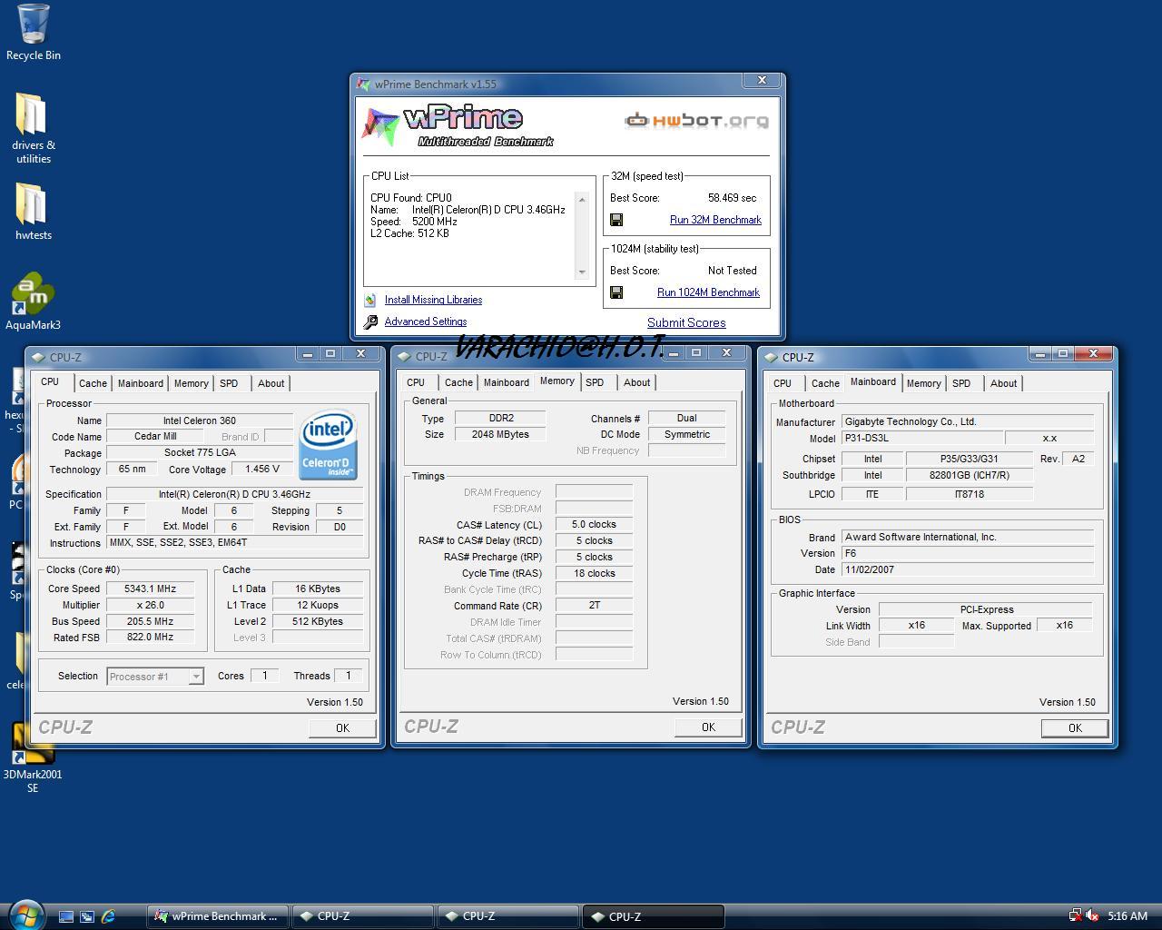Screen dimensions: 1162x930
Task: Switch to Mainboard tab in left CPU-Z
Action: tap(141, 383)
